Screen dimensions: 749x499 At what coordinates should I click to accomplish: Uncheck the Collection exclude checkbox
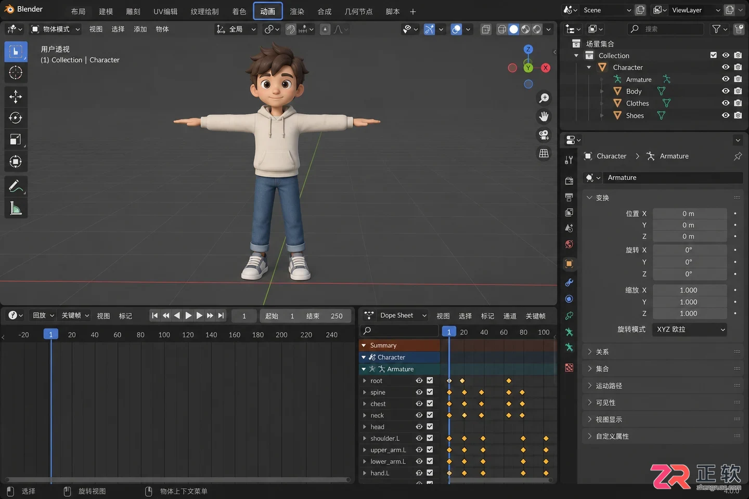(x=714, y=55)
